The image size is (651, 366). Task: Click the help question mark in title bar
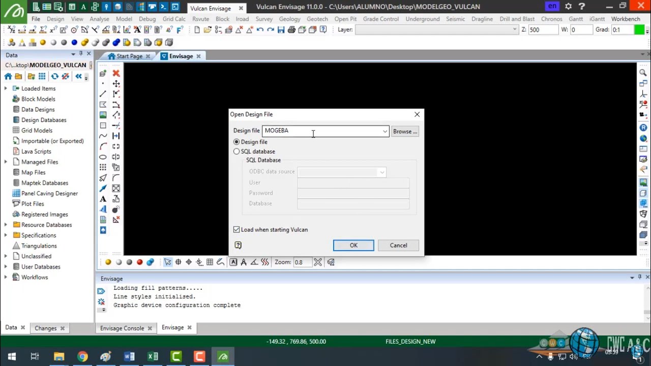pyautogui.click(x=581, y=7)
